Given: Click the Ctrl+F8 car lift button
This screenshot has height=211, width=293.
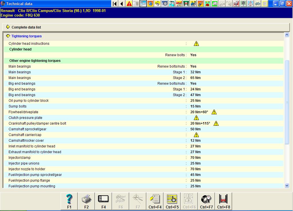Looking at the screenshot, I should 224,201.
